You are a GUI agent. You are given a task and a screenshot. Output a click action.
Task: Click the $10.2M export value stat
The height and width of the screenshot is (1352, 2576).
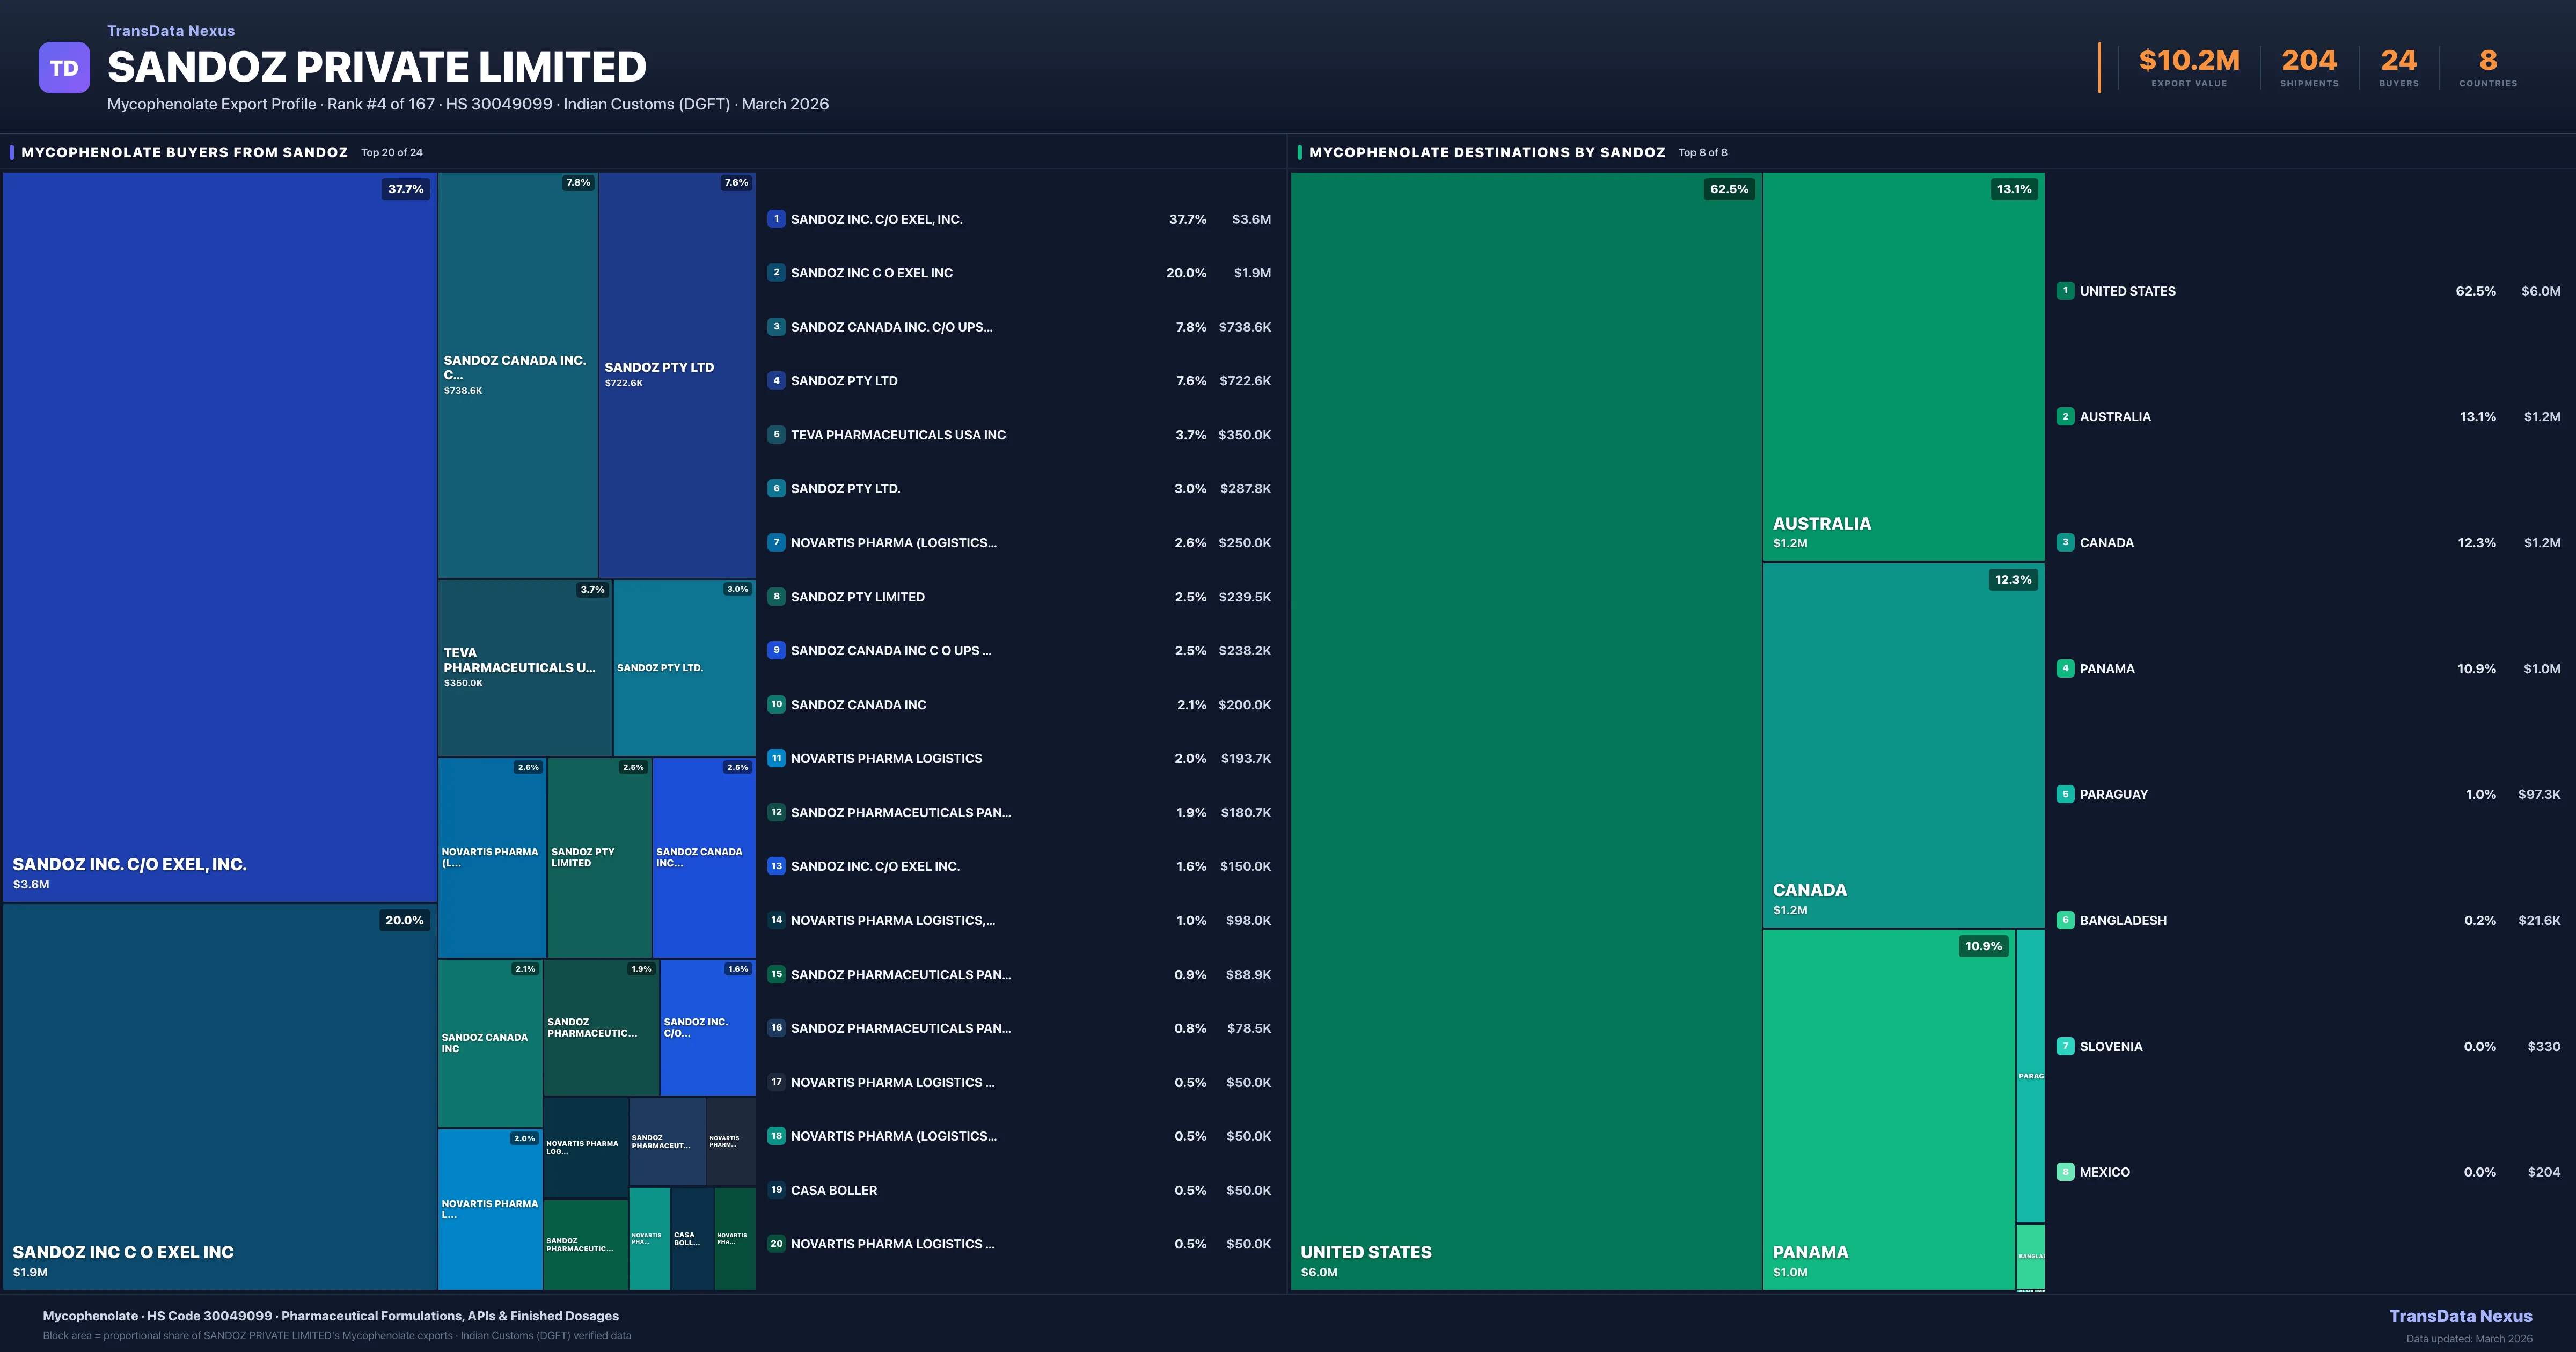2189,60
